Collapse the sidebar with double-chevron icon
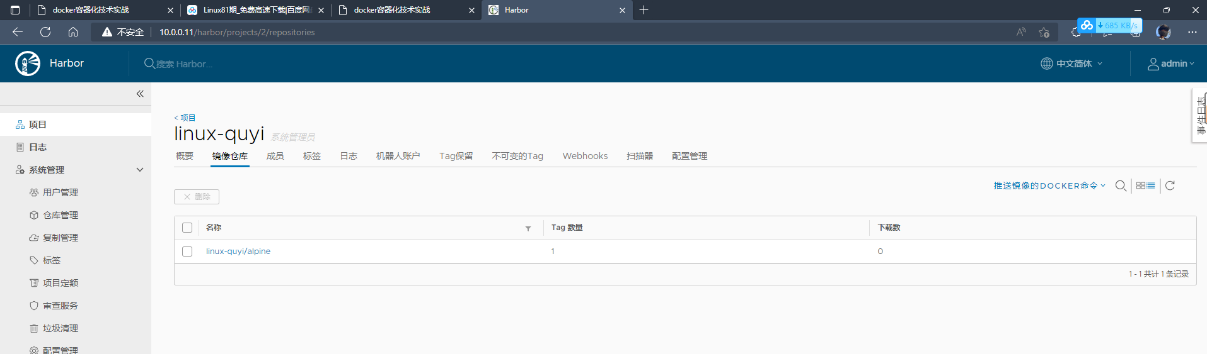Screen dimensions: 1207x354 (x=140, y=94)
